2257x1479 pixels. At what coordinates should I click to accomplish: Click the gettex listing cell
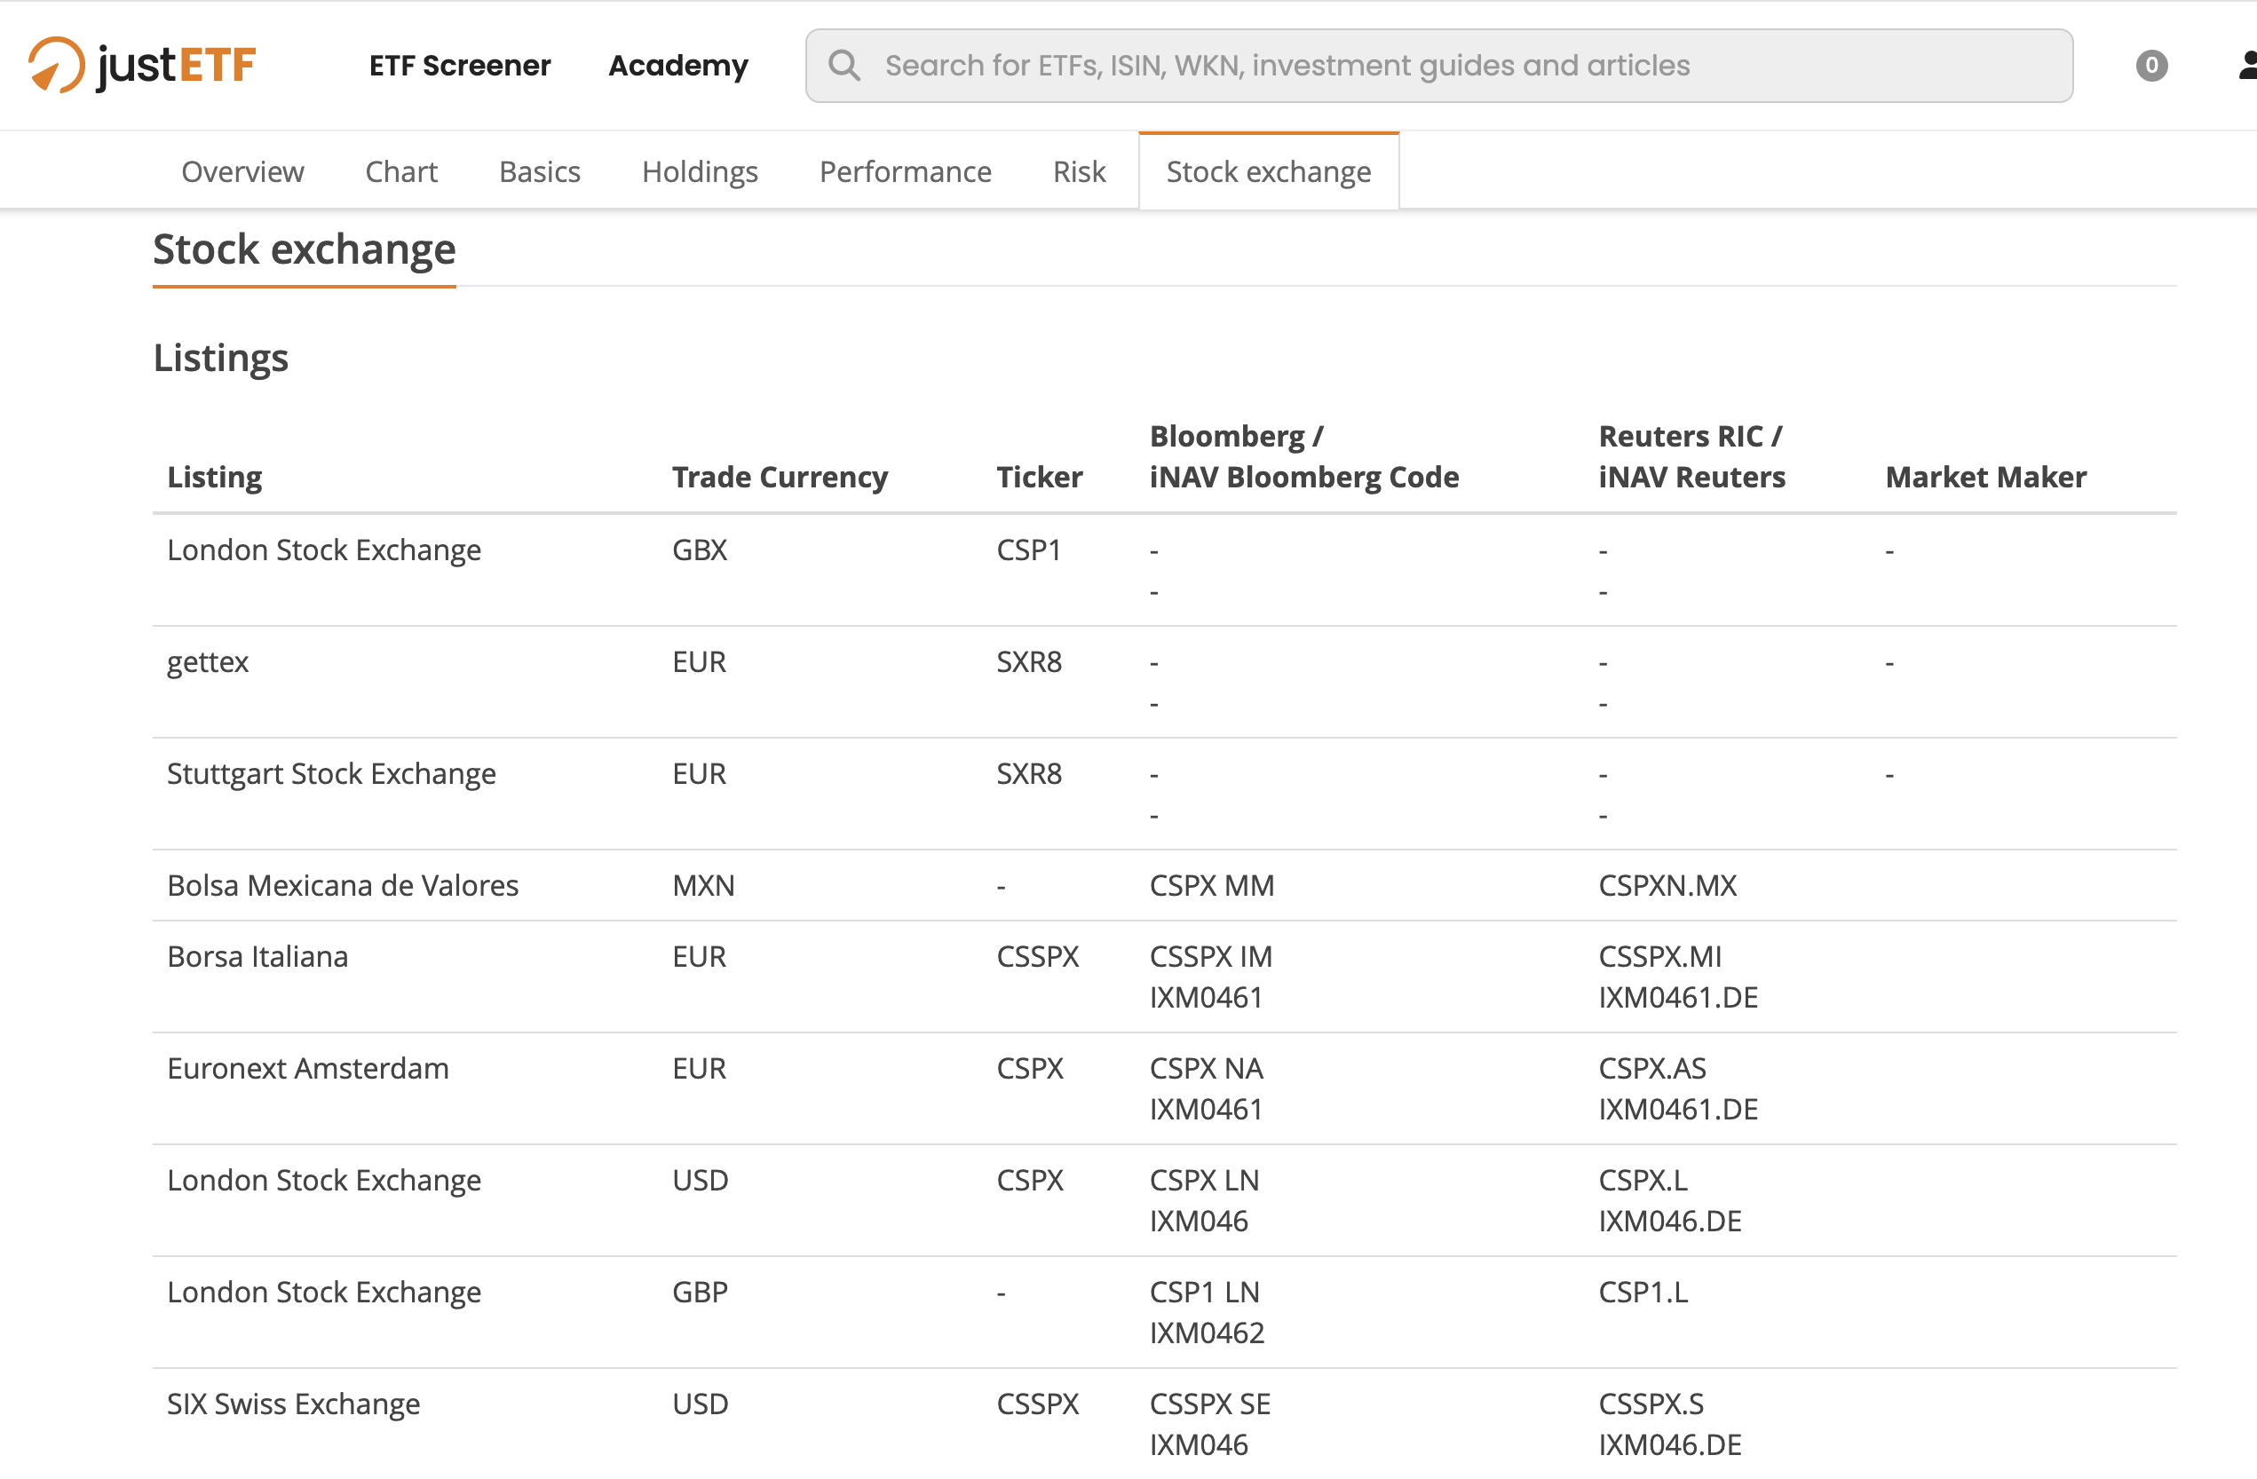[208, 661]
